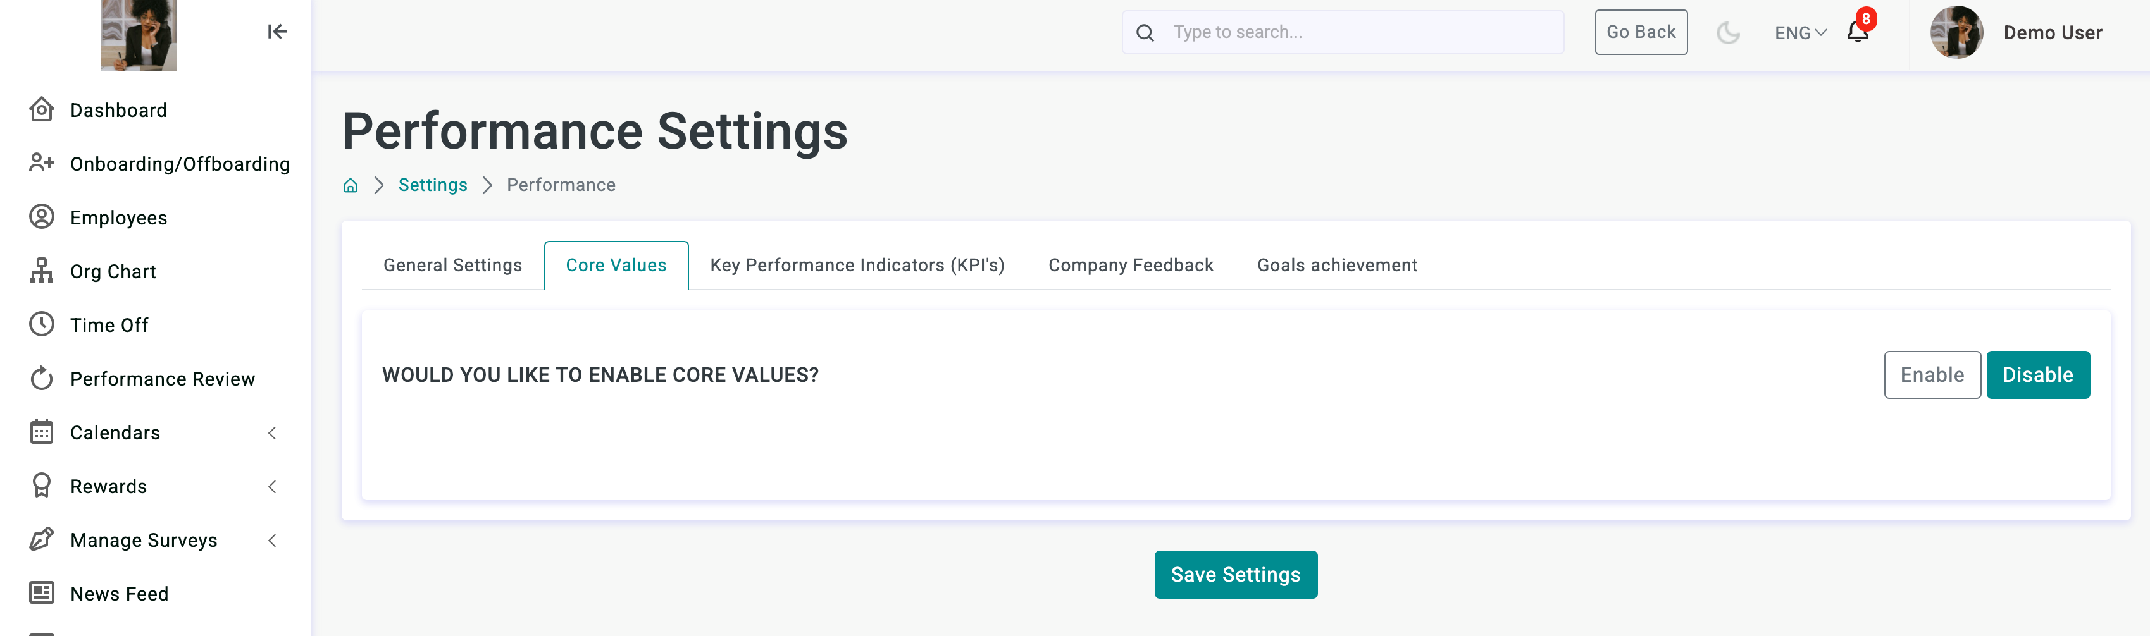The height and width of the screenshot is (636, 2150).
Task: Click the Calendars calendar icon
Action: [42, 432]
